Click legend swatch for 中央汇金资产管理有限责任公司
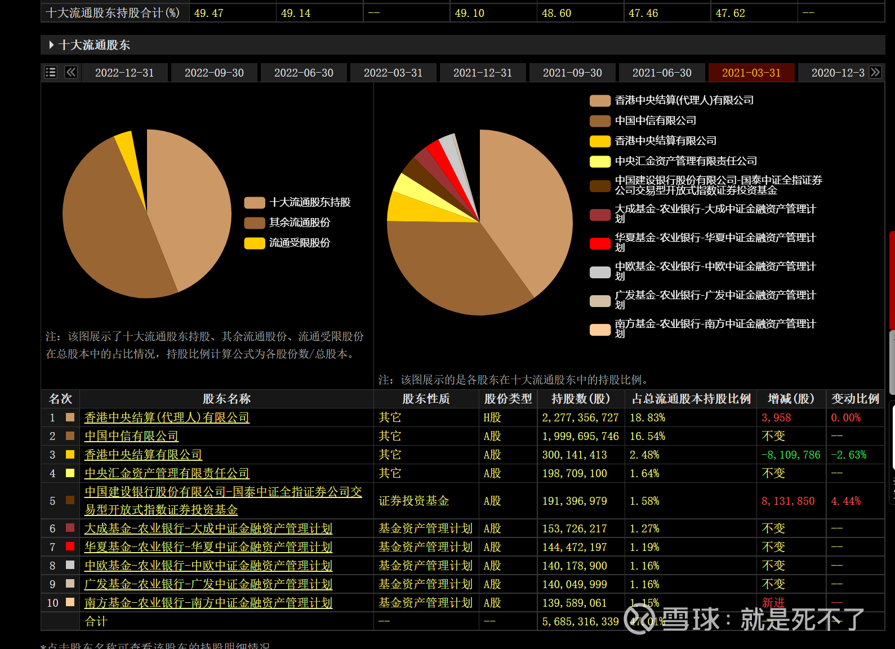Image resolution: width=895 pixels, height=649 pixels. pos(600,162)
